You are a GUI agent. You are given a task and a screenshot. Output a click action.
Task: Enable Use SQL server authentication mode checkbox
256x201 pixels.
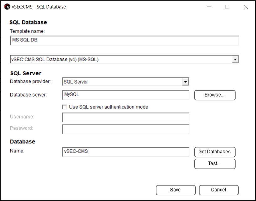pyautogui.click(x=65, y=107)
